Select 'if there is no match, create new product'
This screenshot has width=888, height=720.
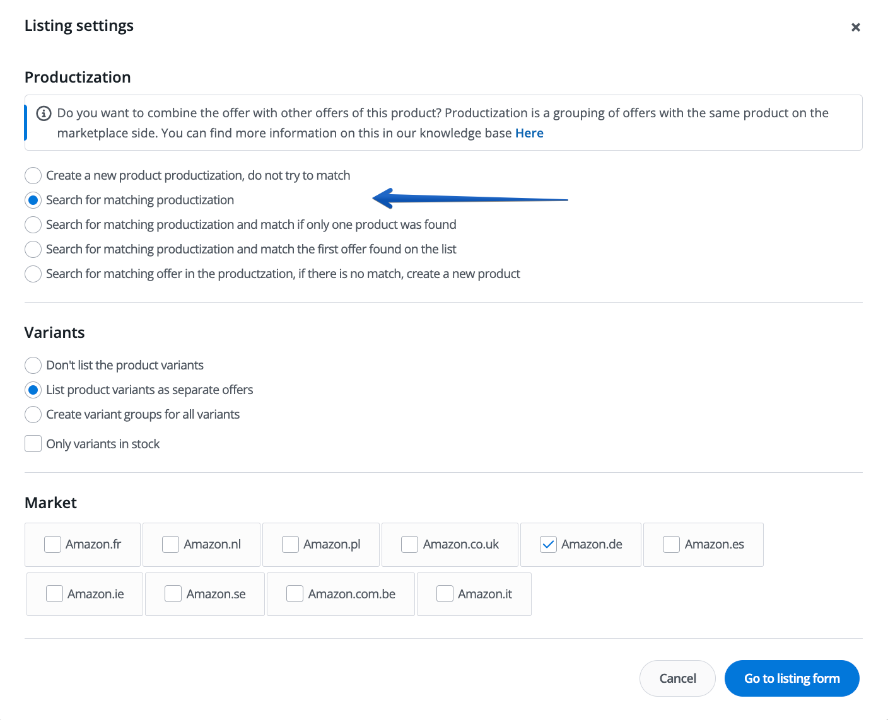pos(33,274)
